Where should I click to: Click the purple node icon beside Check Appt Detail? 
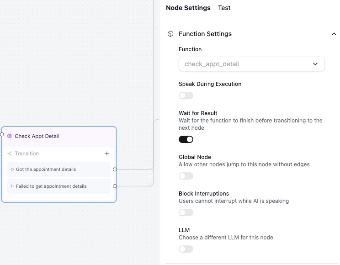10,136
